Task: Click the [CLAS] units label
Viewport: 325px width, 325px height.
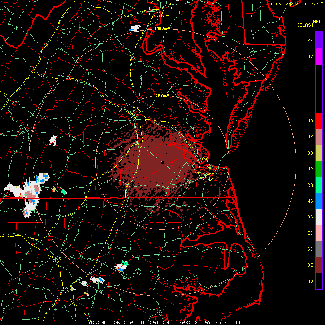Action: click(x=305, y=25)
